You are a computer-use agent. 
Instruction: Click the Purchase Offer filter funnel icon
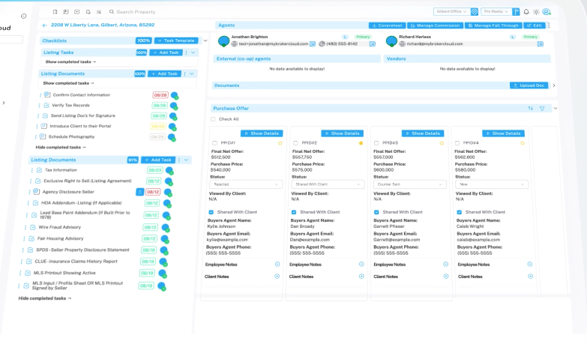[x=543, y=108]
